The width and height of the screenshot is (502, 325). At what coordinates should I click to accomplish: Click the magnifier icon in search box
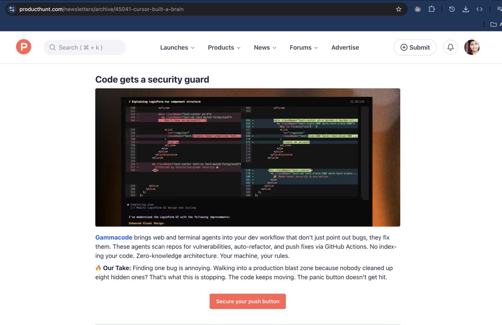[53, 47]
